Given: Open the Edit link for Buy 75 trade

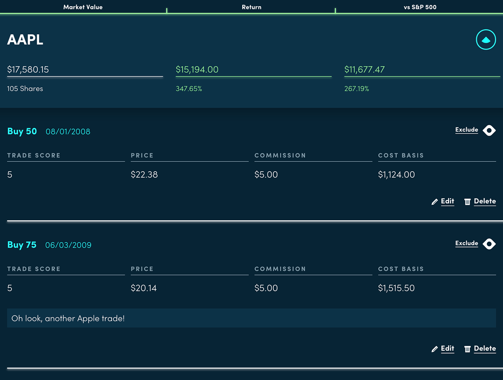Looking at the screenshot, I should tap(448, 349).
